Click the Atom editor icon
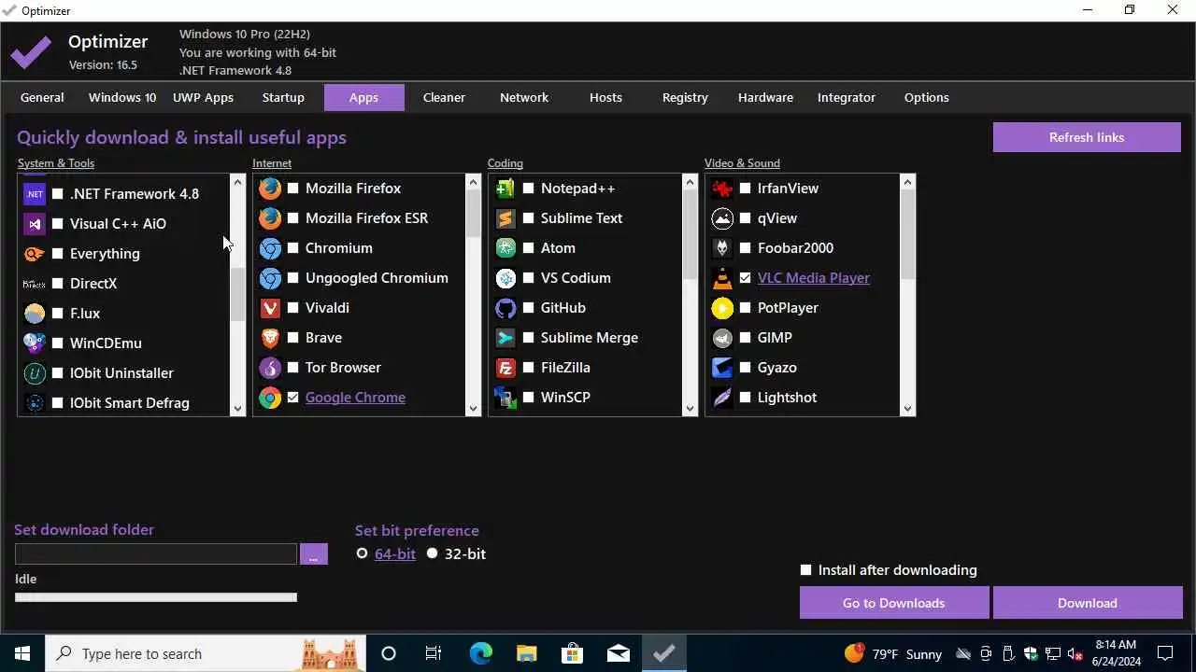The height and width of the screenshot is (672, 1196). [505, 248]
